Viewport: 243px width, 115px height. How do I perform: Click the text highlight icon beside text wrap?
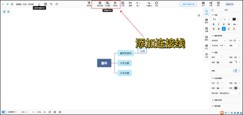point(219,29)
